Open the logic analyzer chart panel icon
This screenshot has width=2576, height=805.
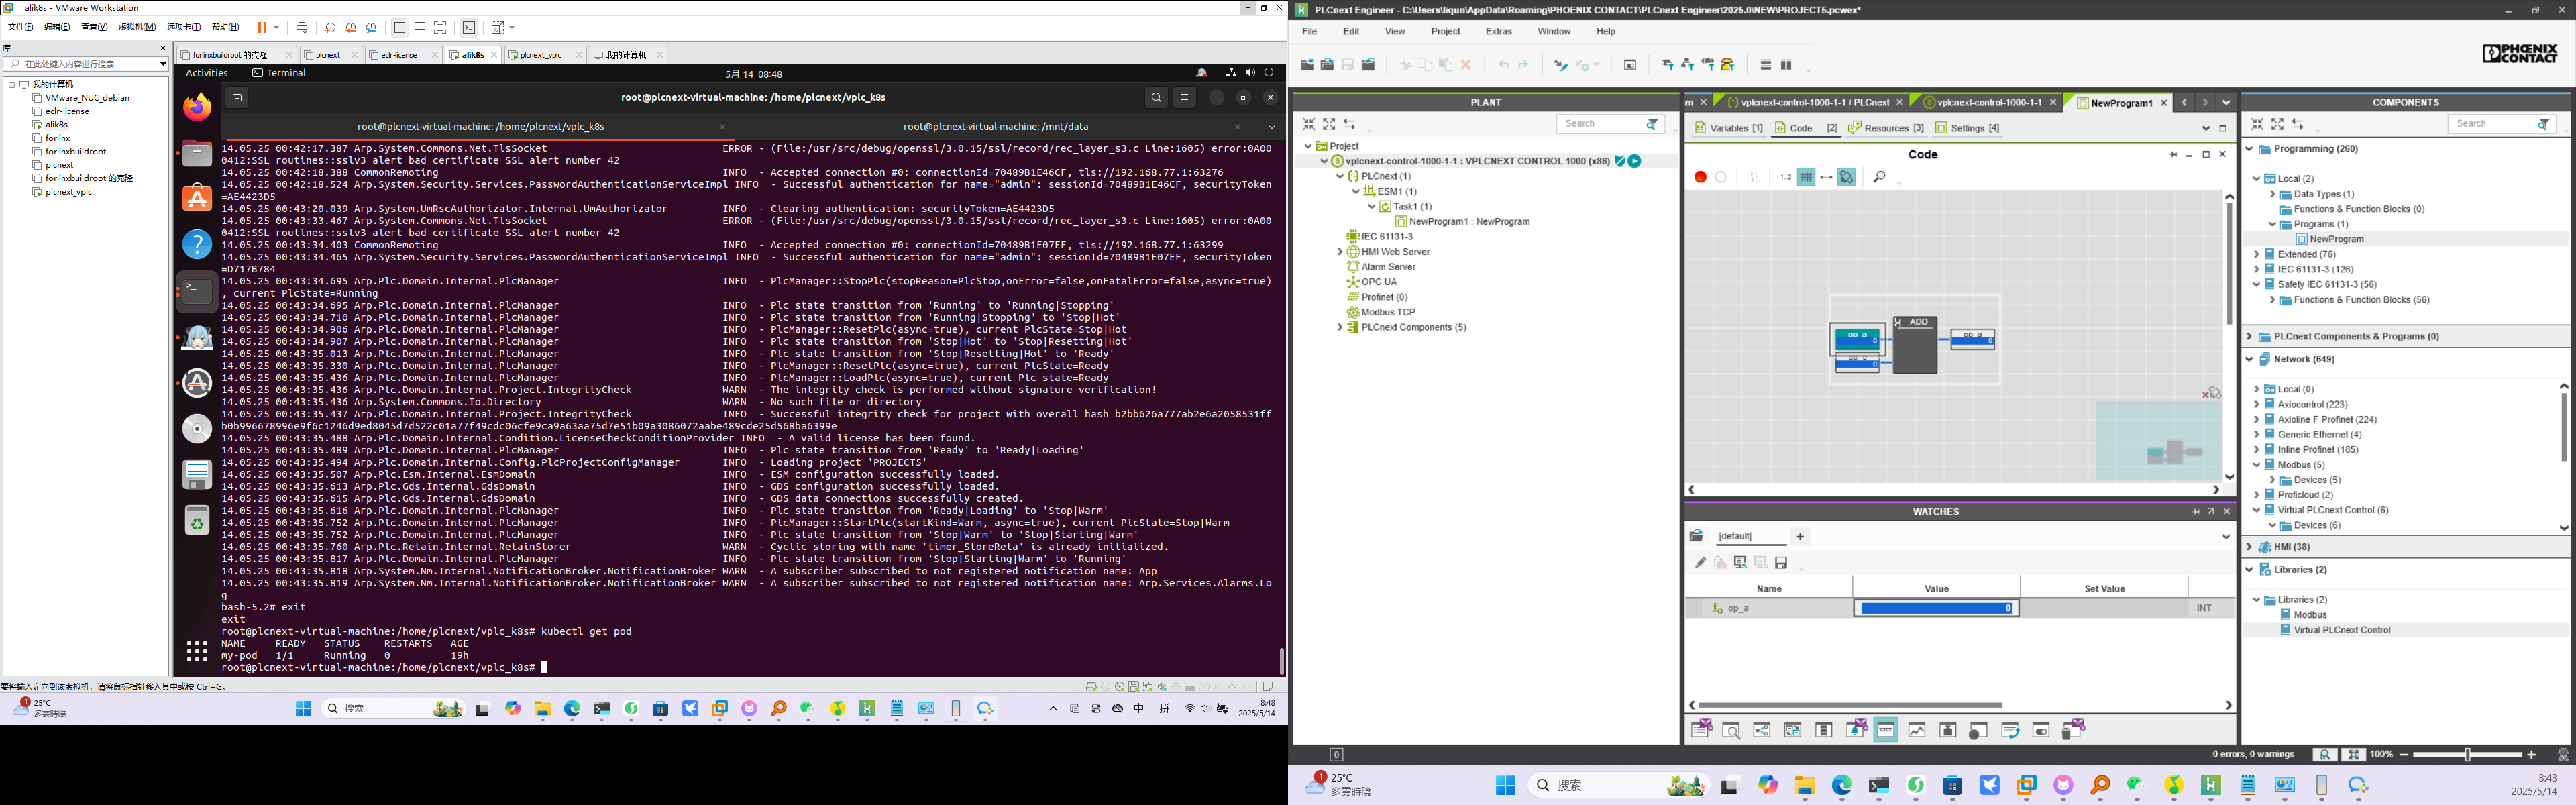point(1917,730)
